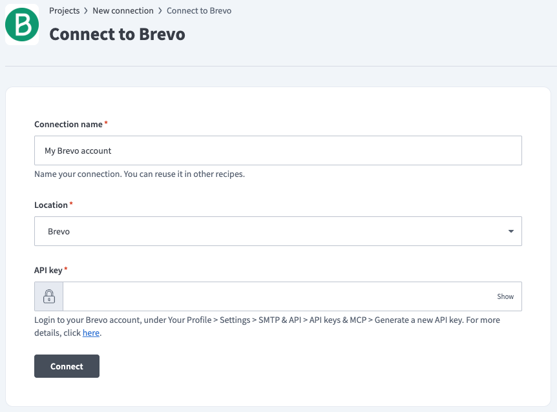The image size is (557, 412).
Task: Select New connection in the breadcrumb trail
Action: click(122, 10)
